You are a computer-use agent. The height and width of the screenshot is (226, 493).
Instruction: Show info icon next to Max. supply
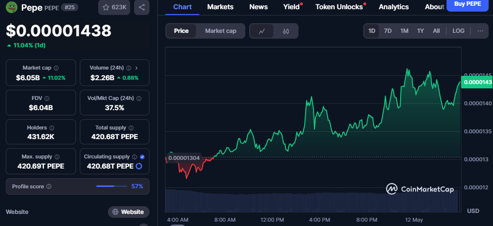[x=57, y=156]
